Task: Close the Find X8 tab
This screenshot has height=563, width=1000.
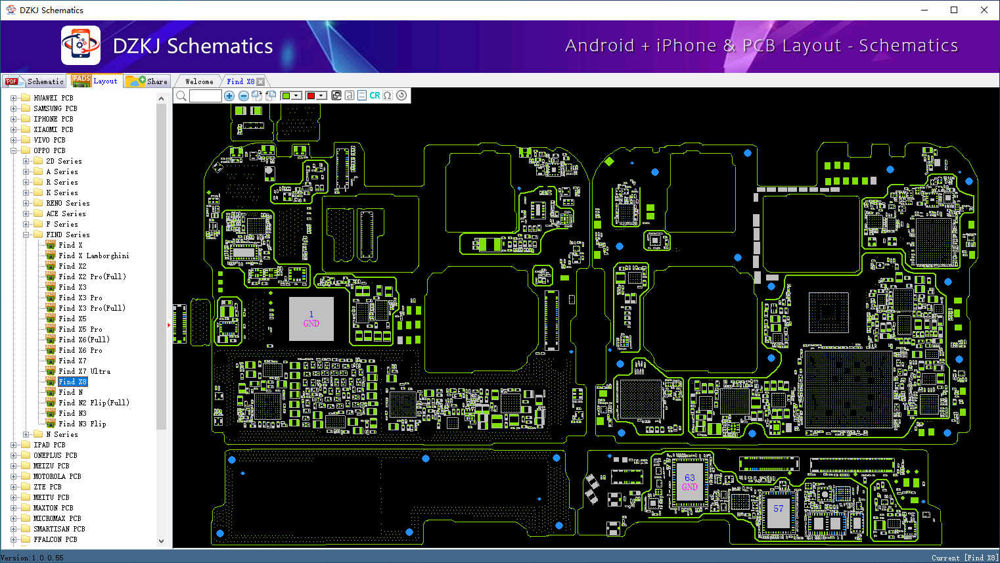Action: [x=261, y=81]
